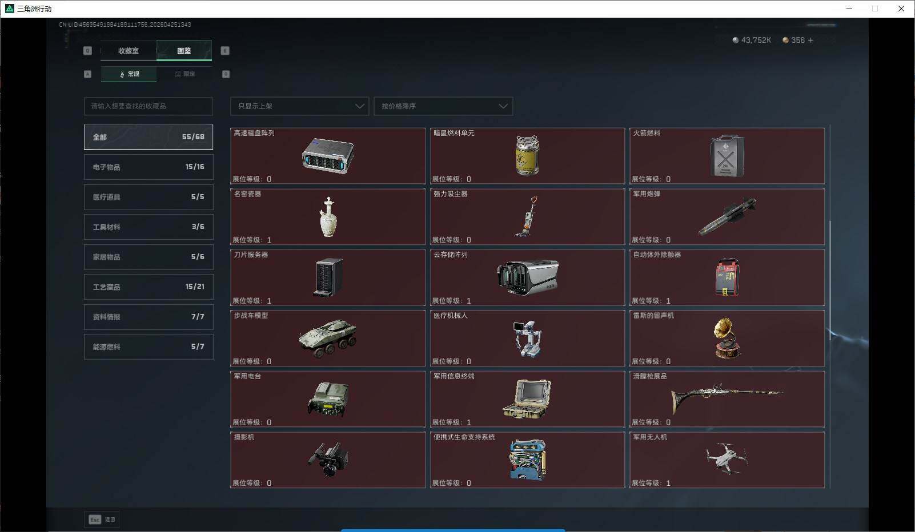Switch to the 图鉴 tab

184,51
